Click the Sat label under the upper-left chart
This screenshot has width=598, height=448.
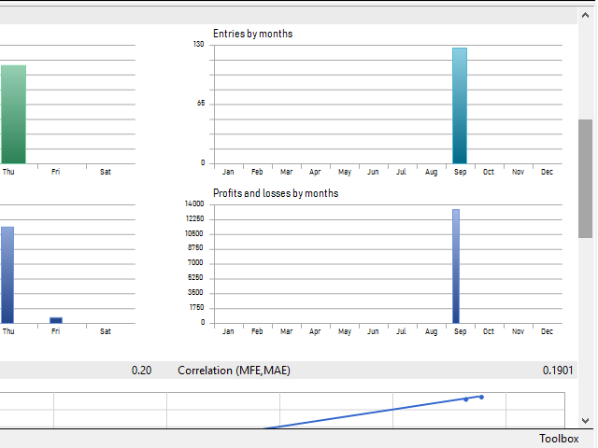pos(106,172)
